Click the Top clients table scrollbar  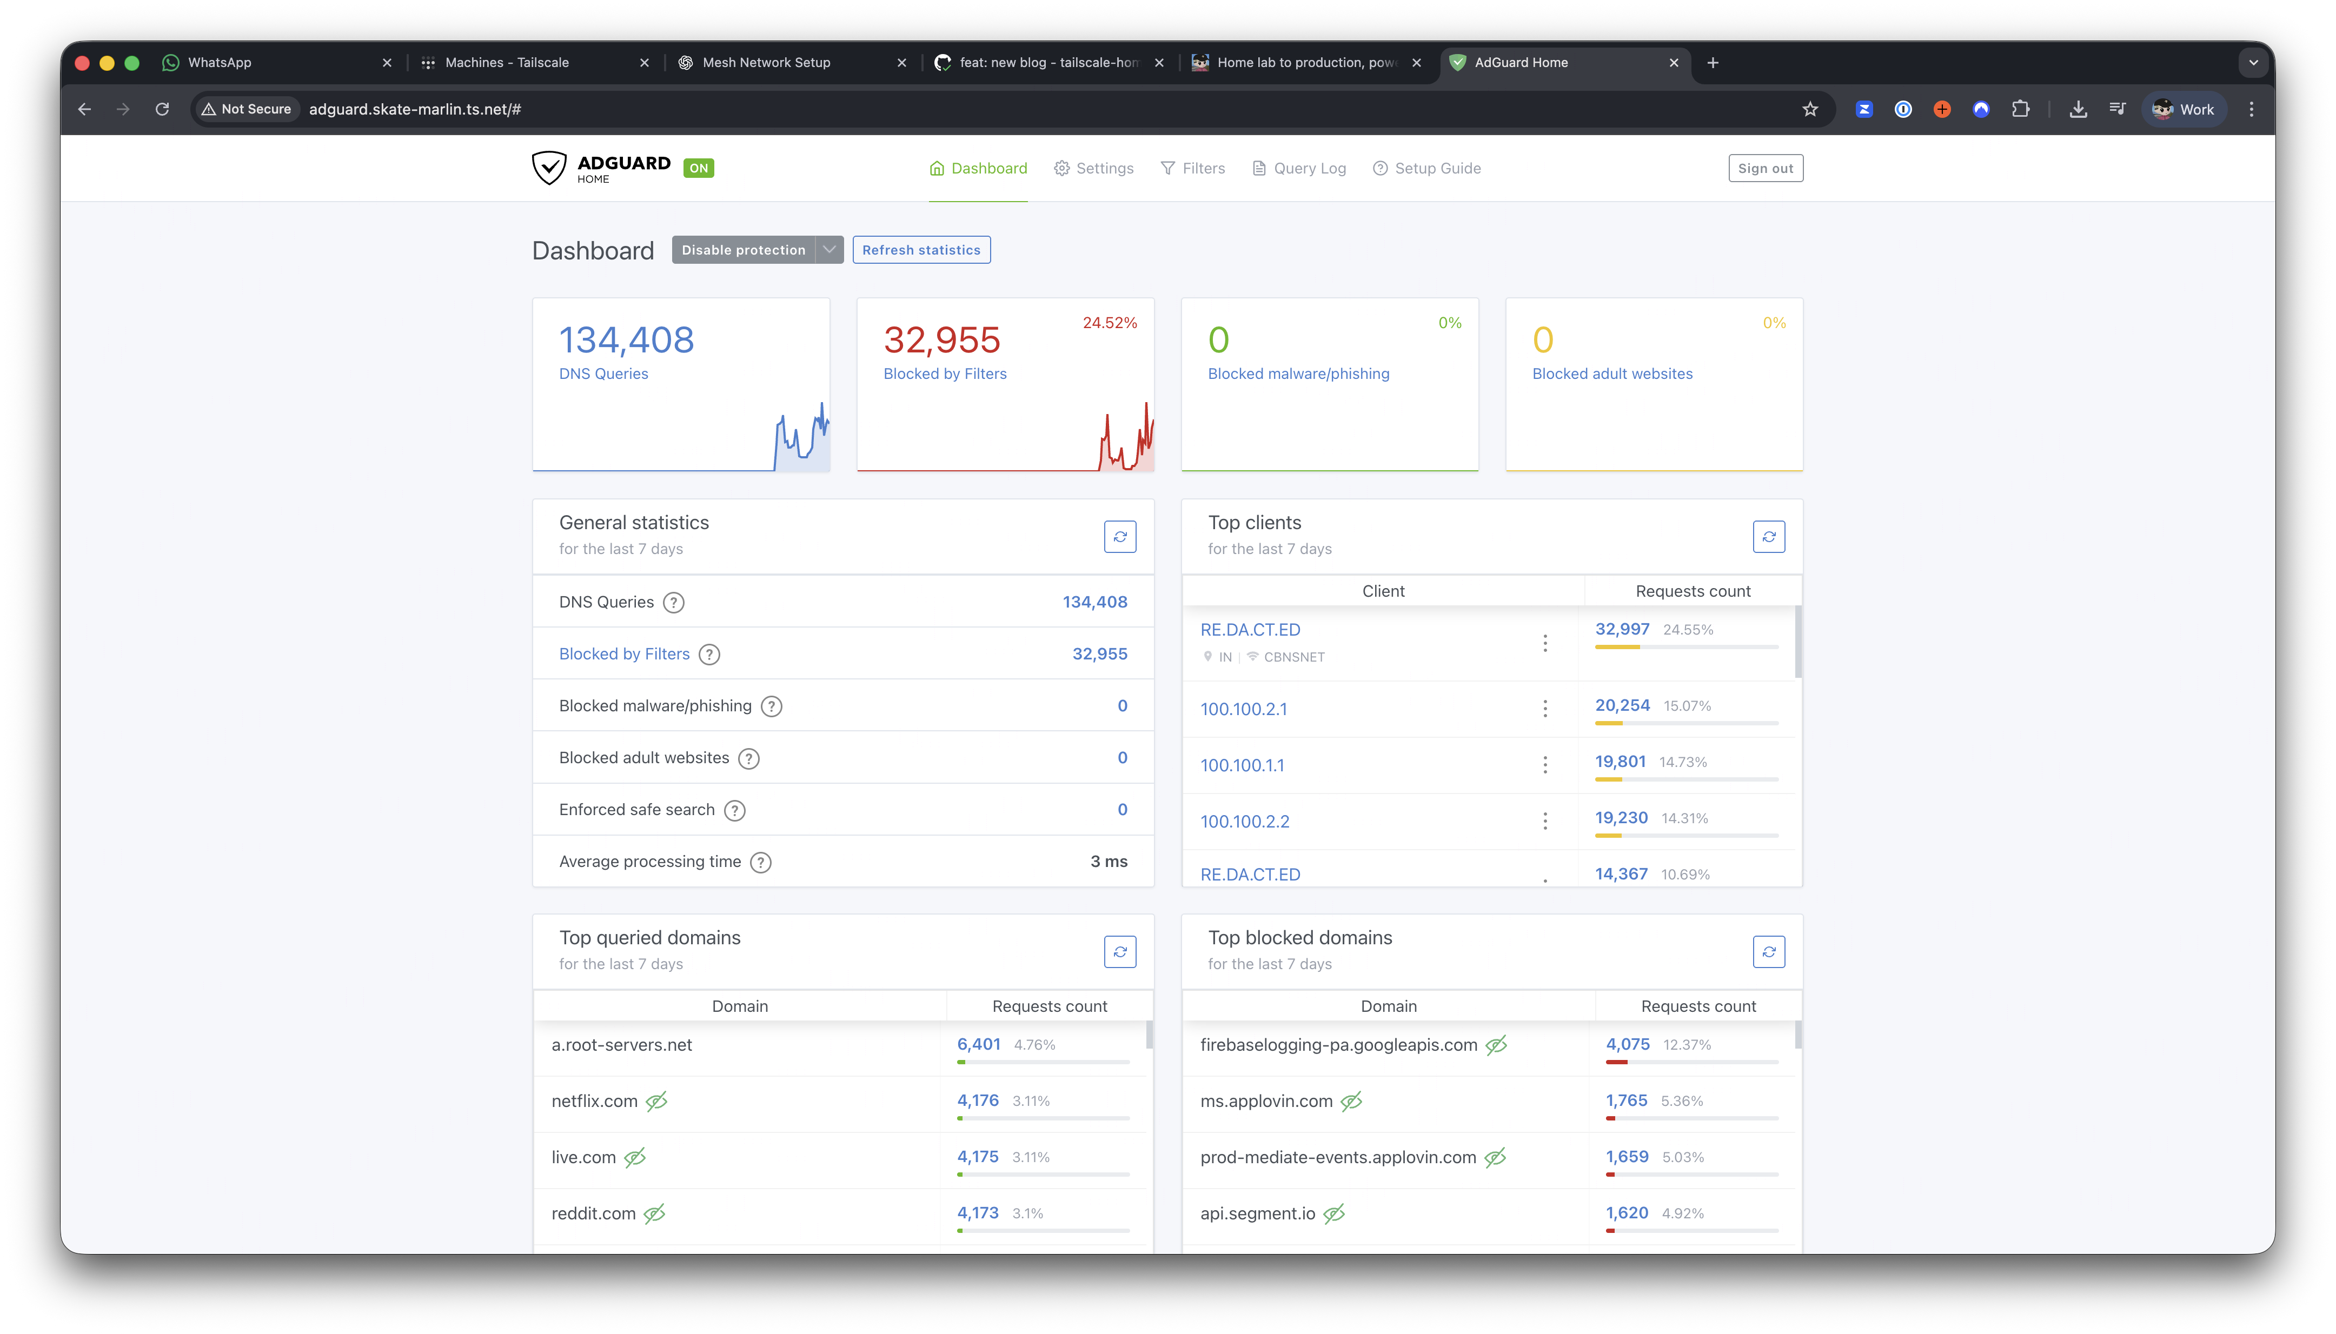coord(1798,642)
